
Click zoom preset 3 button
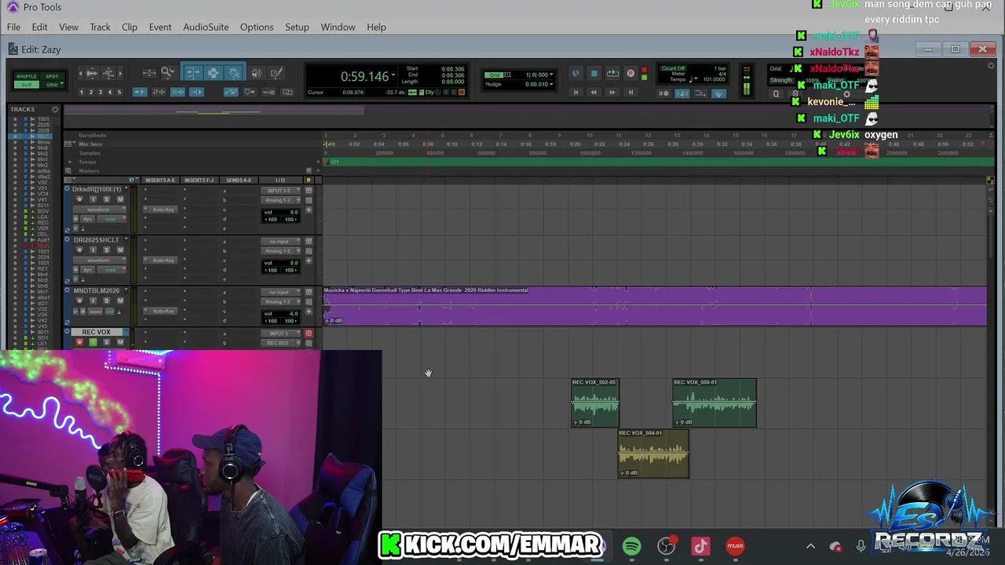(x=100, y=92)
